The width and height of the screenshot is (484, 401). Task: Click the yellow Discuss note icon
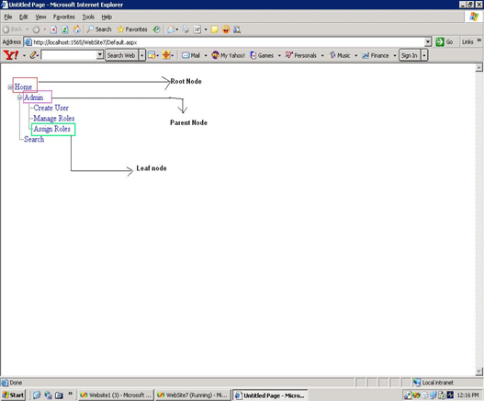coord(215,29)
